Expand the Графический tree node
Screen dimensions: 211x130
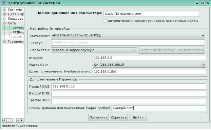[x=4, y=42]
